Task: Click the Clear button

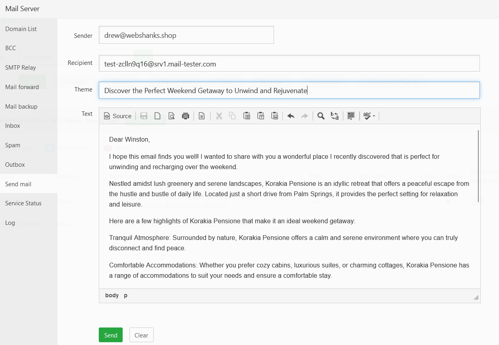Action: coord(141,335)
